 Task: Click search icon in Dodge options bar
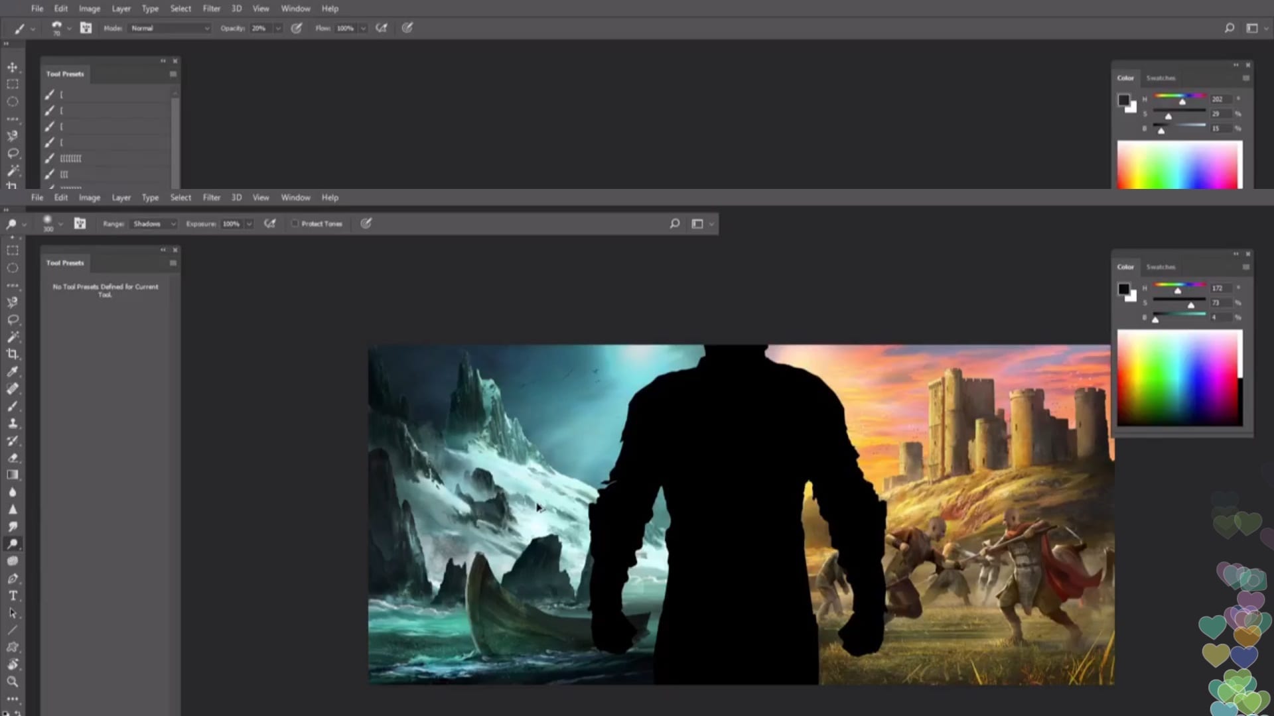point(674,224)
